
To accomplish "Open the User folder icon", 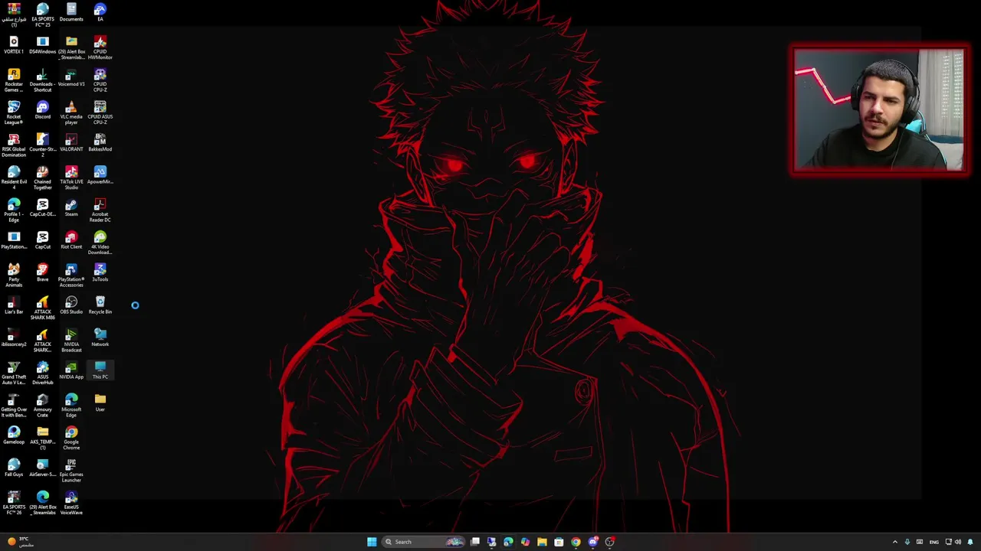I will pyautogui.click(x=100, y=403).
